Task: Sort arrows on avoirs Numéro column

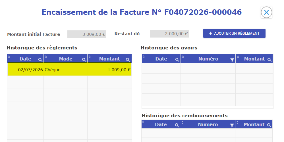Action: point(183,57)
